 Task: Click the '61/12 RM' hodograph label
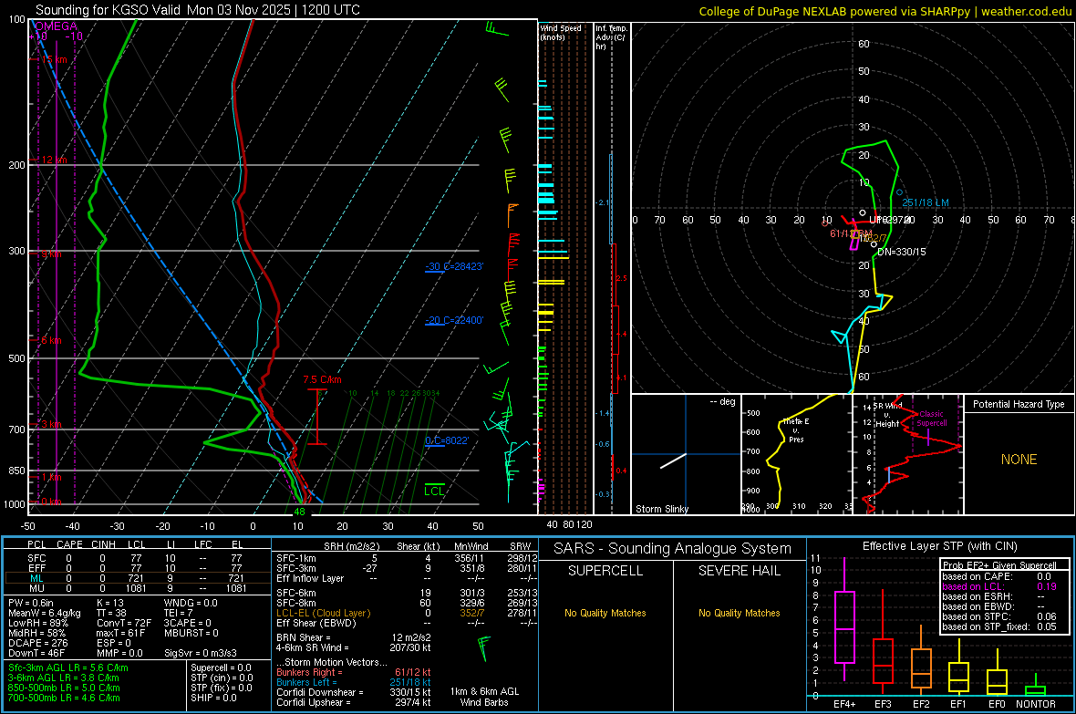(851, 233)
